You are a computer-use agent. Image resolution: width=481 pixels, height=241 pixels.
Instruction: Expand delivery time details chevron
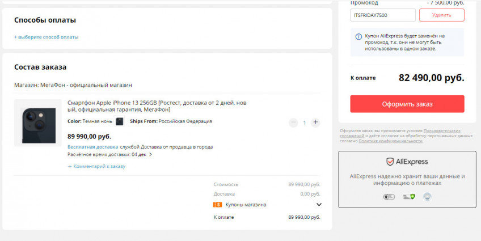[x=150, y=154]
